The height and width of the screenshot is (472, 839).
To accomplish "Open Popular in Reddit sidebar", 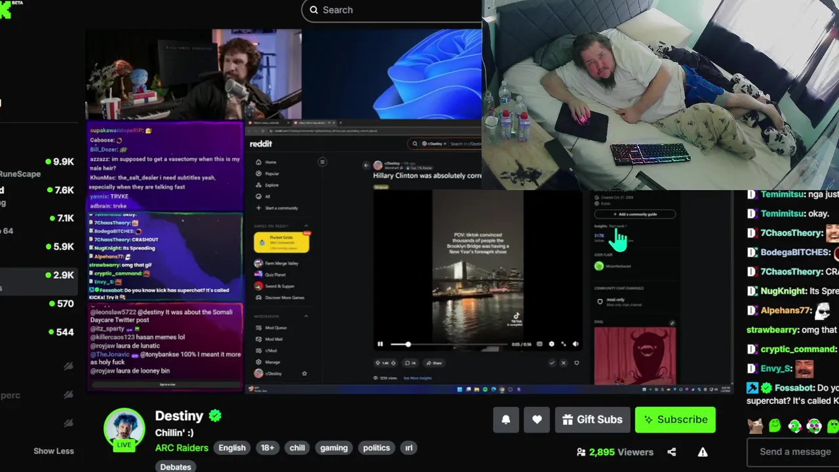I will pos(268,174).
